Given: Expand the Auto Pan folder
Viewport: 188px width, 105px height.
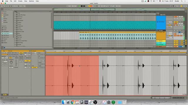Looking at the screenshot, I should 15,19.
